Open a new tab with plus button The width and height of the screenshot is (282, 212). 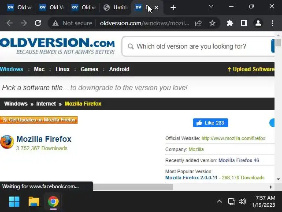[x=173, y=8]
